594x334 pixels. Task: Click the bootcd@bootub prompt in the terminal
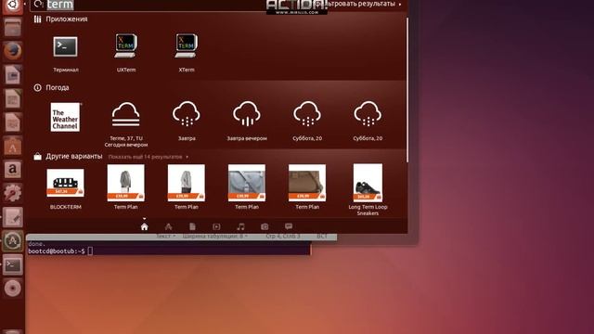(x=57, y=251)
